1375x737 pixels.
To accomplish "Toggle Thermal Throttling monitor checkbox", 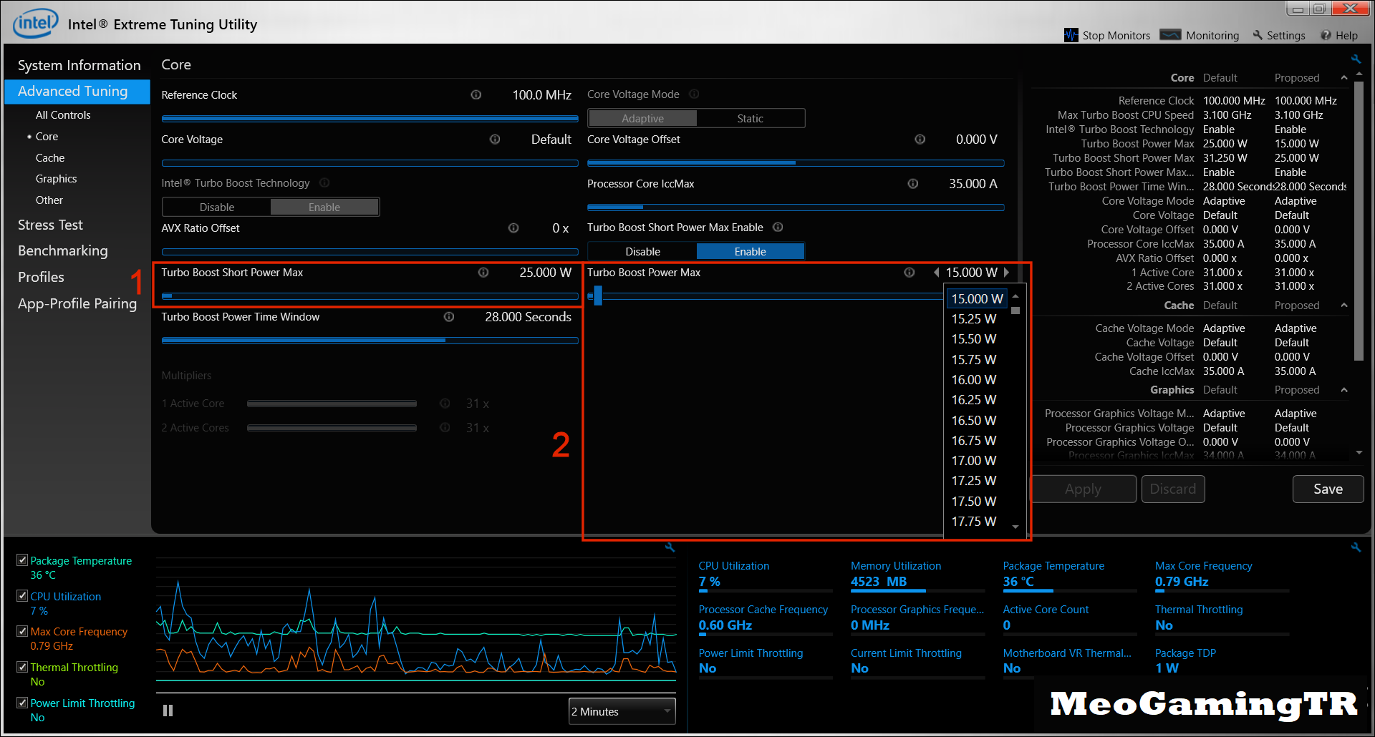I will 22,666.
